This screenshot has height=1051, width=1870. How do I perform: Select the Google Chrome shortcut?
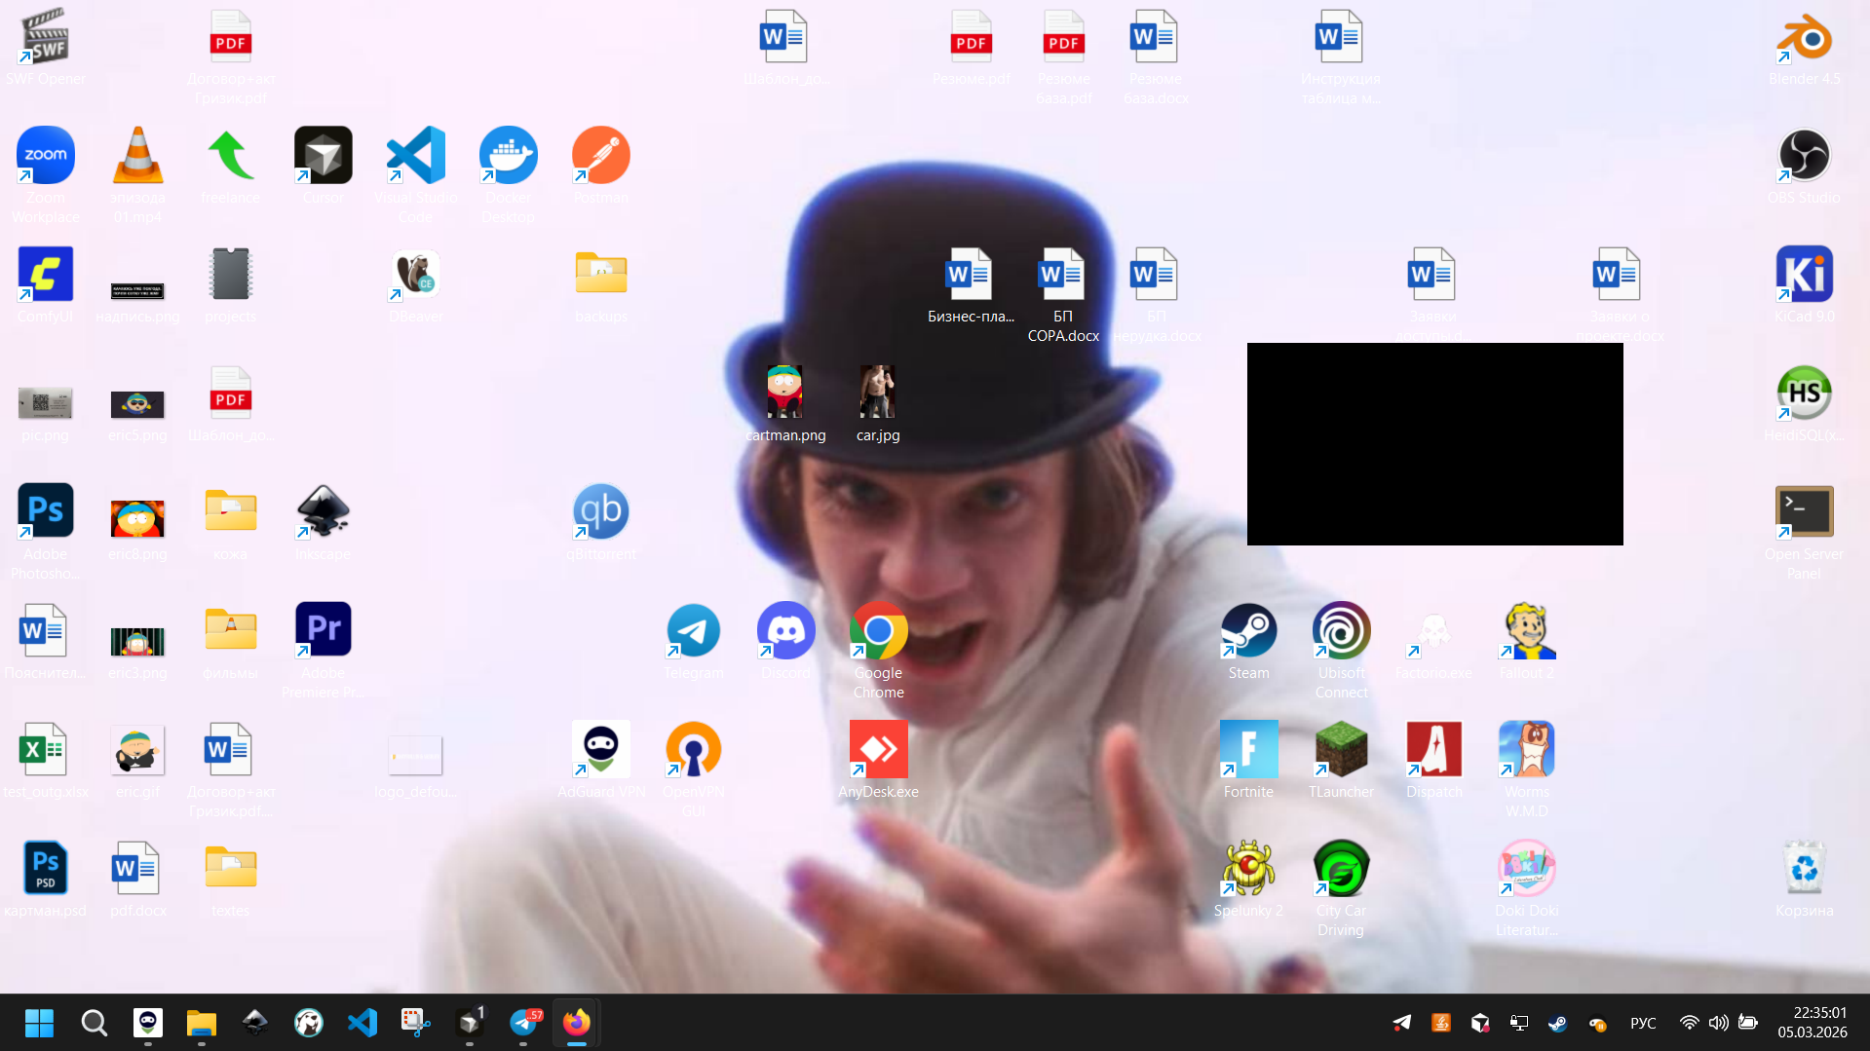878,631
